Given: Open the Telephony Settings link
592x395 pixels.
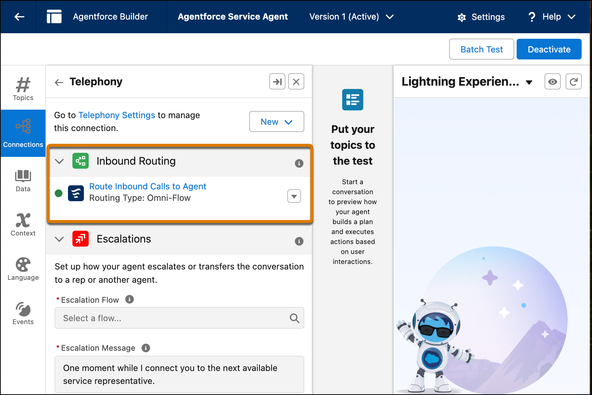Looking at the screenshot, I should click(x=117, y=115).
